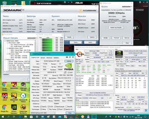The width and height of the screenshot is (149, 119).
Task: Open Microsoft Edge from the taskbar
Action: click(20, 117)
